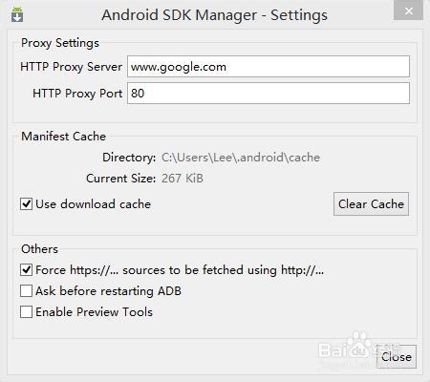Click the Current Size value 267 KiB
This screenshot has height=382, width=430.
[183, 179]
